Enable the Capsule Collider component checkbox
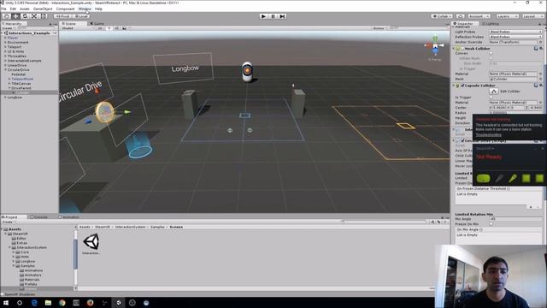The height and width of the screenshot is (308, 547). coord(463,86)
